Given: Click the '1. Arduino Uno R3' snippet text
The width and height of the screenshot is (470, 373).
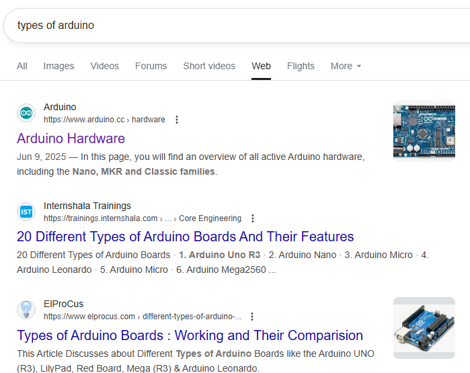Looking at the screenshot, I should pos(219,255).
